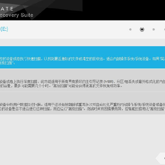Select the blue highlighted quick scan option

[x=82, y=57]
